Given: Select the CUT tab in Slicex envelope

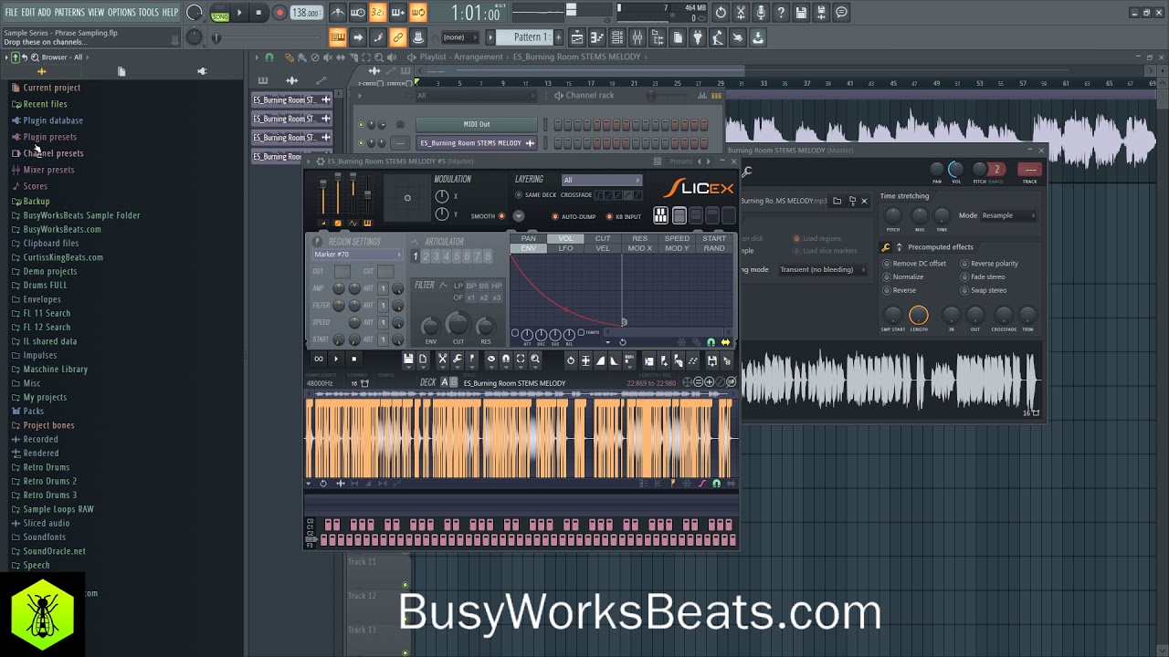Looking at the screenshot, I should tap(603, 239).
